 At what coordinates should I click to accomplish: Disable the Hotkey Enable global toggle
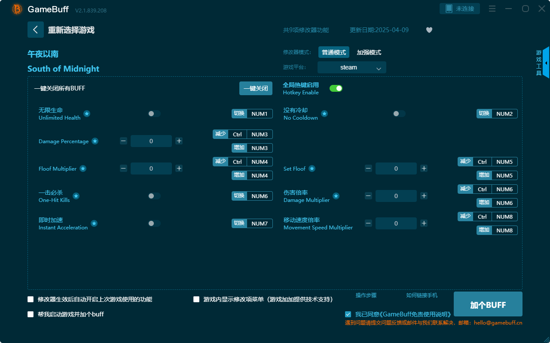click(x=336, y=88)
